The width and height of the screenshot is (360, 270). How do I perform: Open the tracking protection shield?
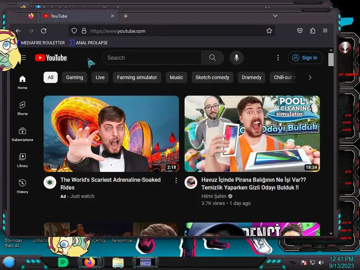pyautogui.click(x=74, y=31)
